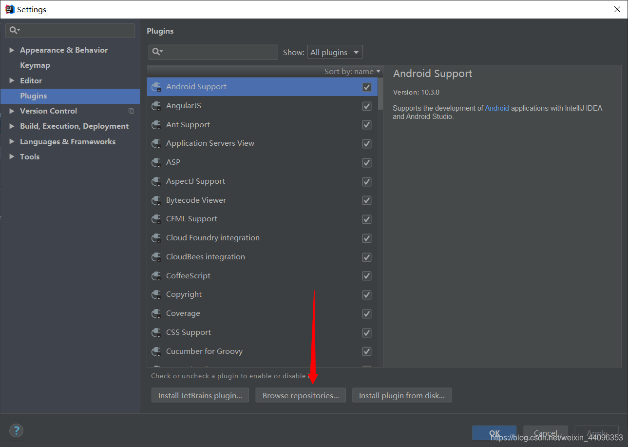Click the AspectJ Support plugin icon

pyautogui.click(x=156, y=181)
